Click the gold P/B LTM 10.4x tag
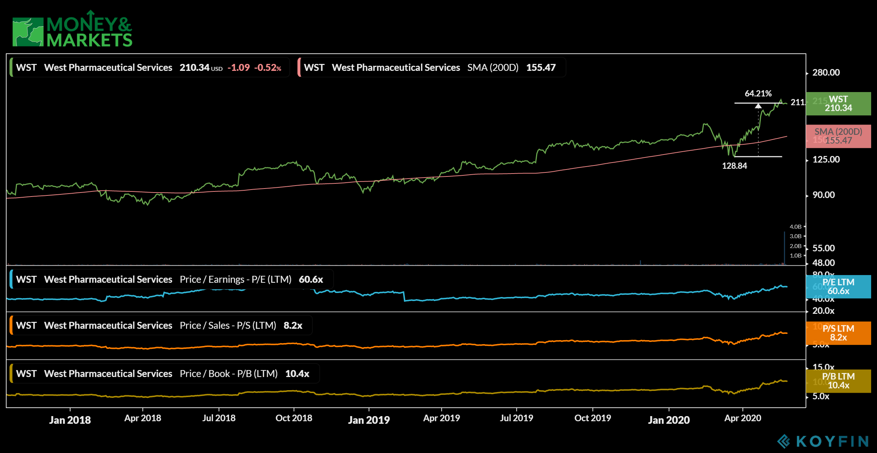 838,381
